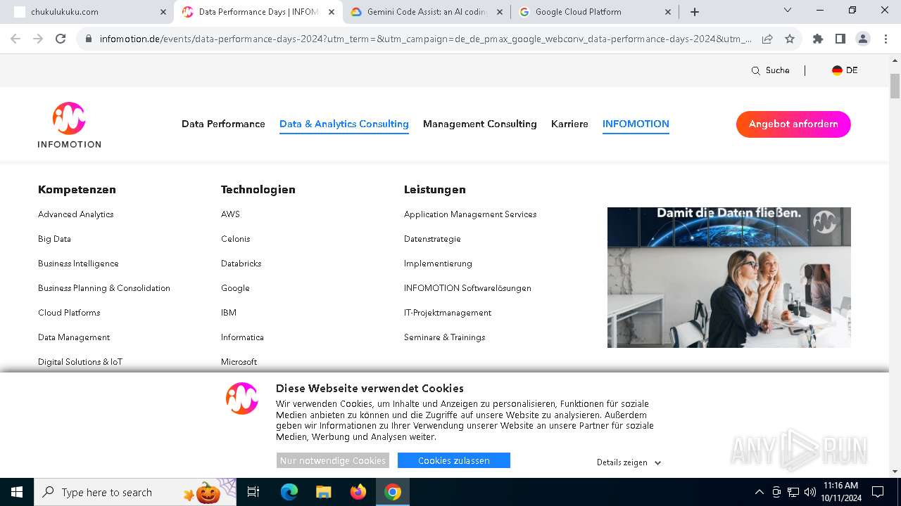Image resolution: width=901 pixels, height=506 pixels.
Task: Open the Seminare & Trainings link
Action: point(445,337)
